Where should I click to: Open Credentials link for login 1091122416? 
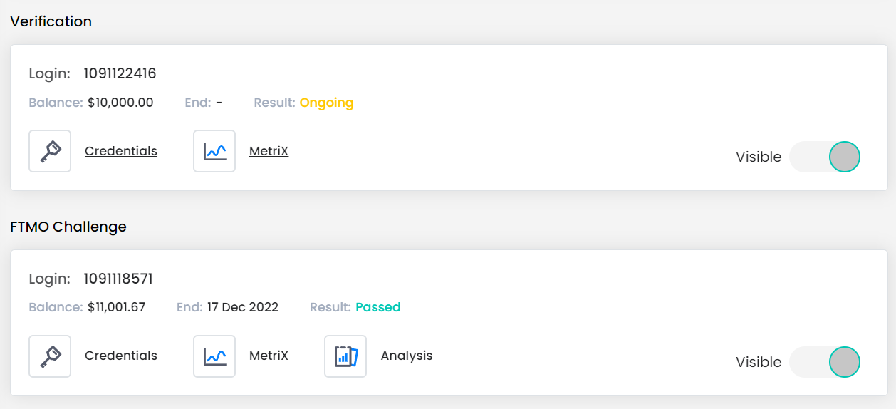(x=121, y=151)
